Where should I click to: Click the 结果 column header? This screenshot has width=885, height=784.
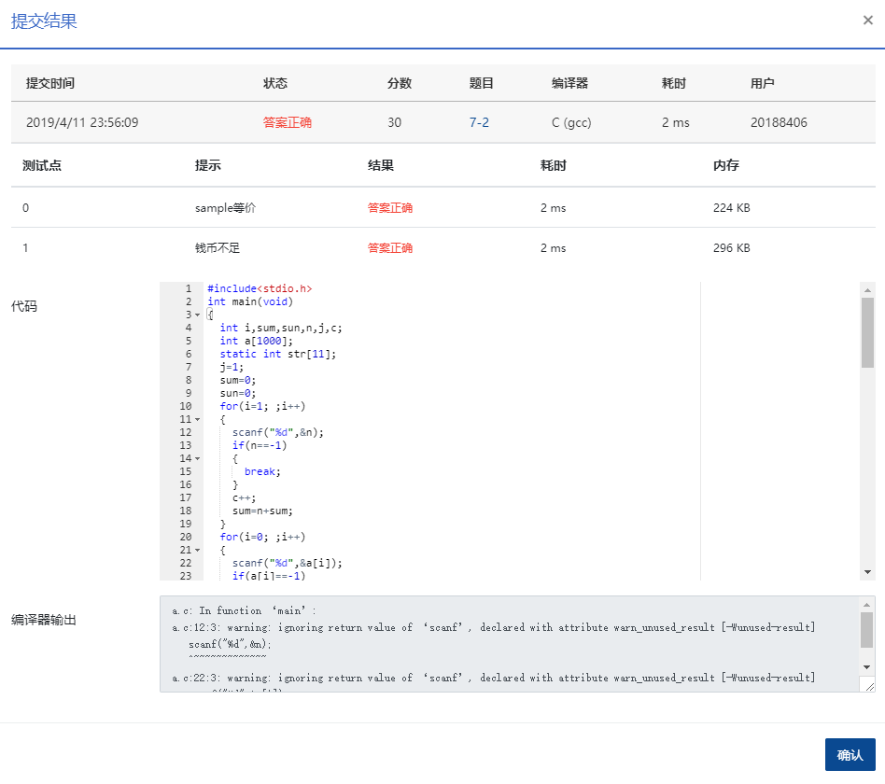tap(380, 165)
